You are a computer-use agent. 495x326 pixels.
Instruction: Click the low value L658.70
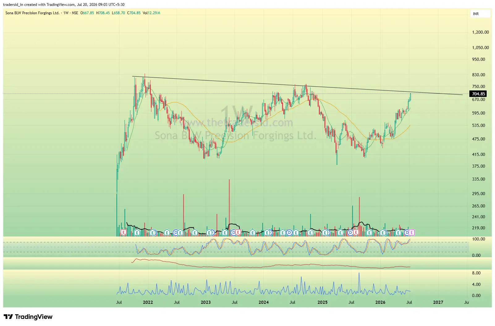tap(118, 13)
